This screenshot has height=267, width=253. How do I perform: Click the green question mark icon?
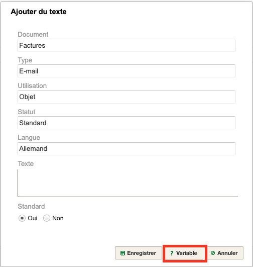pyautogui.click(x=172, y=253)
